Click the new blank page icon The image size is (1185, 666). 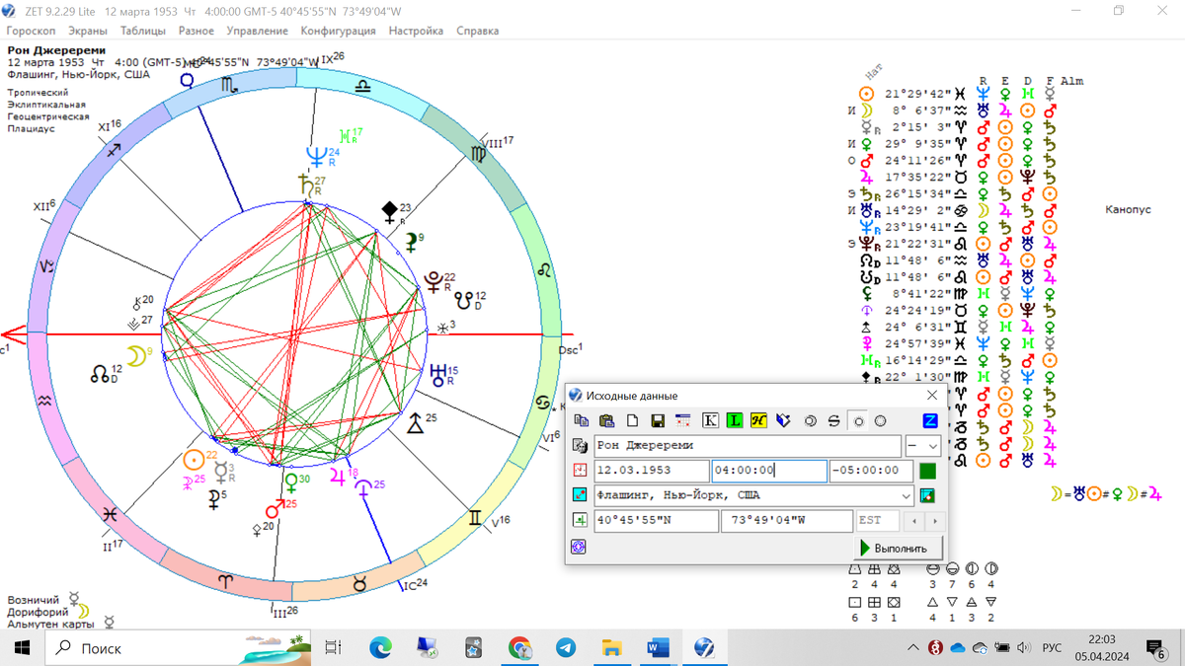(633, 420)
